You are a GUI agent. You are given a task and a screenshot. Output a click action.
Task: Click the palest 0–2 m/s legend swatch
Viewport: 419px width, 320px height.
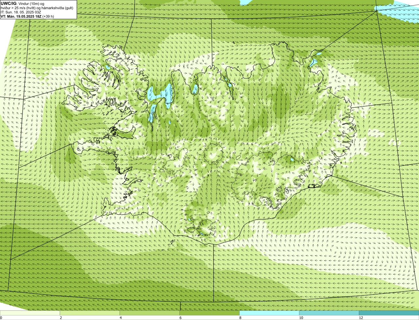[x=30, y=313]
